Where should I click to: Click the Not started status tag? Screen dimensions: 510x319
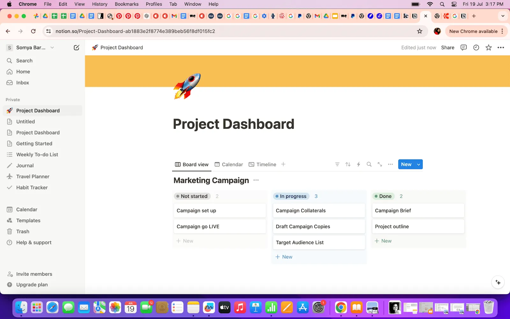(x=192, y=196)
